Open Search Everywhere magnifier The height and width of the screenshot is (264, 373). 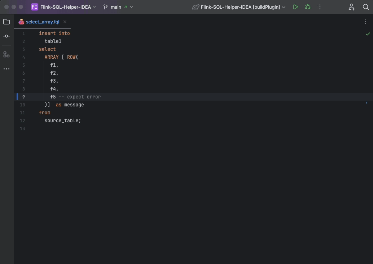tap(365, 7)
